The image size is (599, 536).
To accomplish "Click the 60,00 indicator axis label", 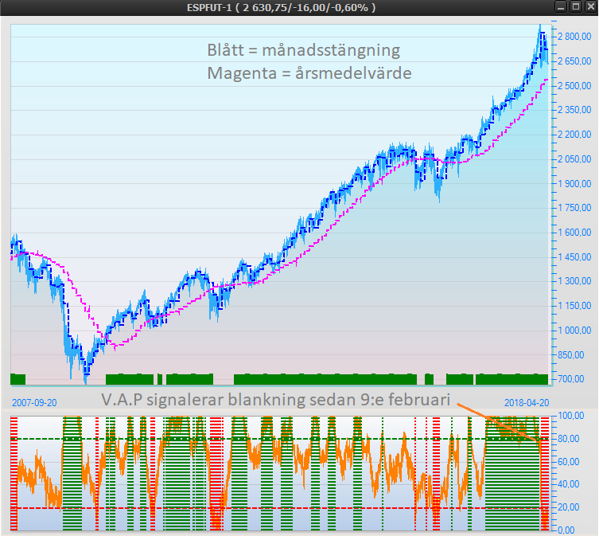I will click(x=569, y=462).
